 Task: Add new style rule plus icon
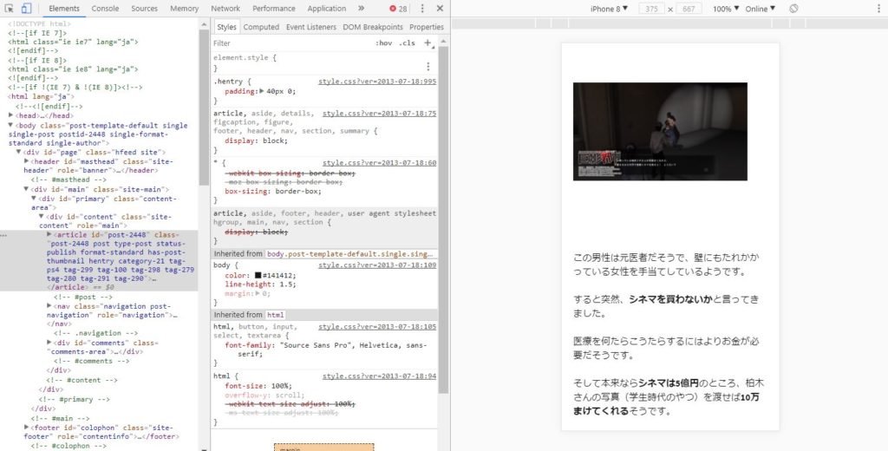tap(428, 43)
